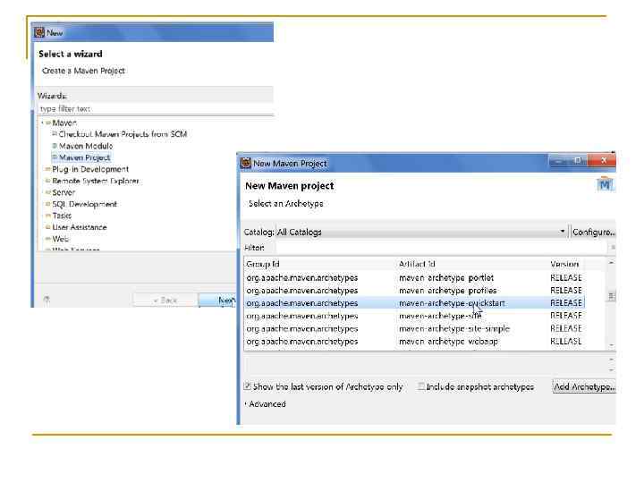
Task: Select maven-archetype-portlet row
Action: coord(414,277)
